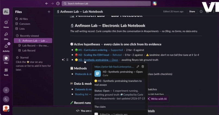Go back with the left arrow
The width and height of the screenshot is (219, 115).
47,4
